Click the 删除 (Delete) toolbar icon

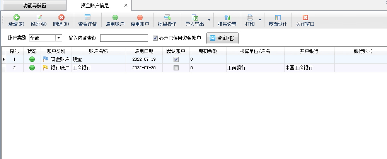pos(61,18)
